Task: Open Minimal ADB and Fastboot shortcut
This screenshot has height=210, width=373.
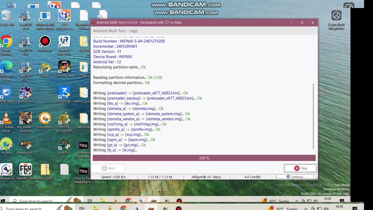Action: coord(45,20)
